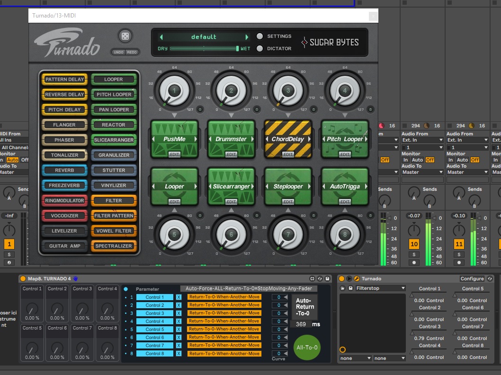Open track 10 Audio From Ext. In dropdown
The width and height of the screenshot is (501, 375).
(423, 140)
